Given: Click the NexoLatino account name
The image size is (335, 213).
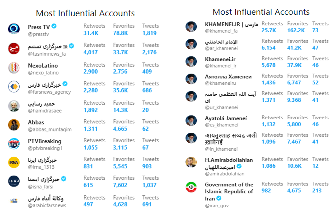Looking at the screenshot, I should click(x=43, y=66).
